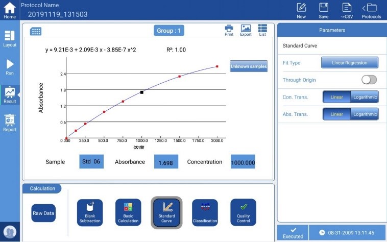The width and height of the screenshot is (387, 242).
Task: Switch to Quality Control calculation step
Action: (x=243, y=212)
